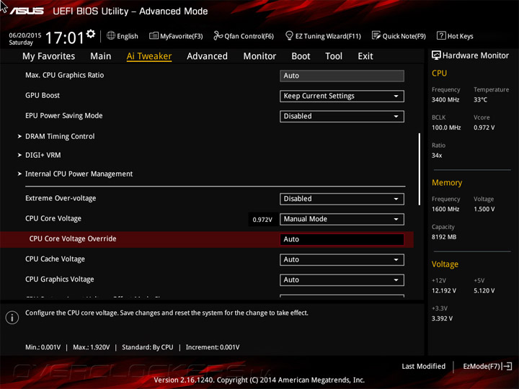Viewport: 519px width, 389px height.
Task: Click the Hot Keys question mark icon
Action: click(441, 35)
